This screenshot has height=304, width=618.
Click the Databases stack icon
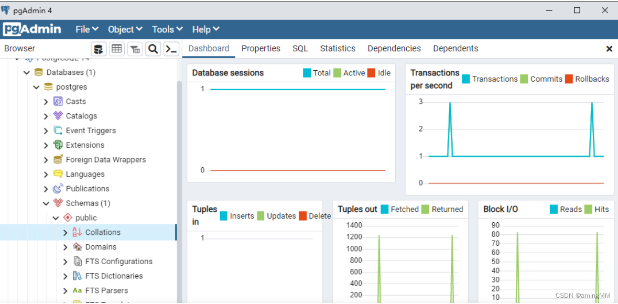tap(38, 72)
